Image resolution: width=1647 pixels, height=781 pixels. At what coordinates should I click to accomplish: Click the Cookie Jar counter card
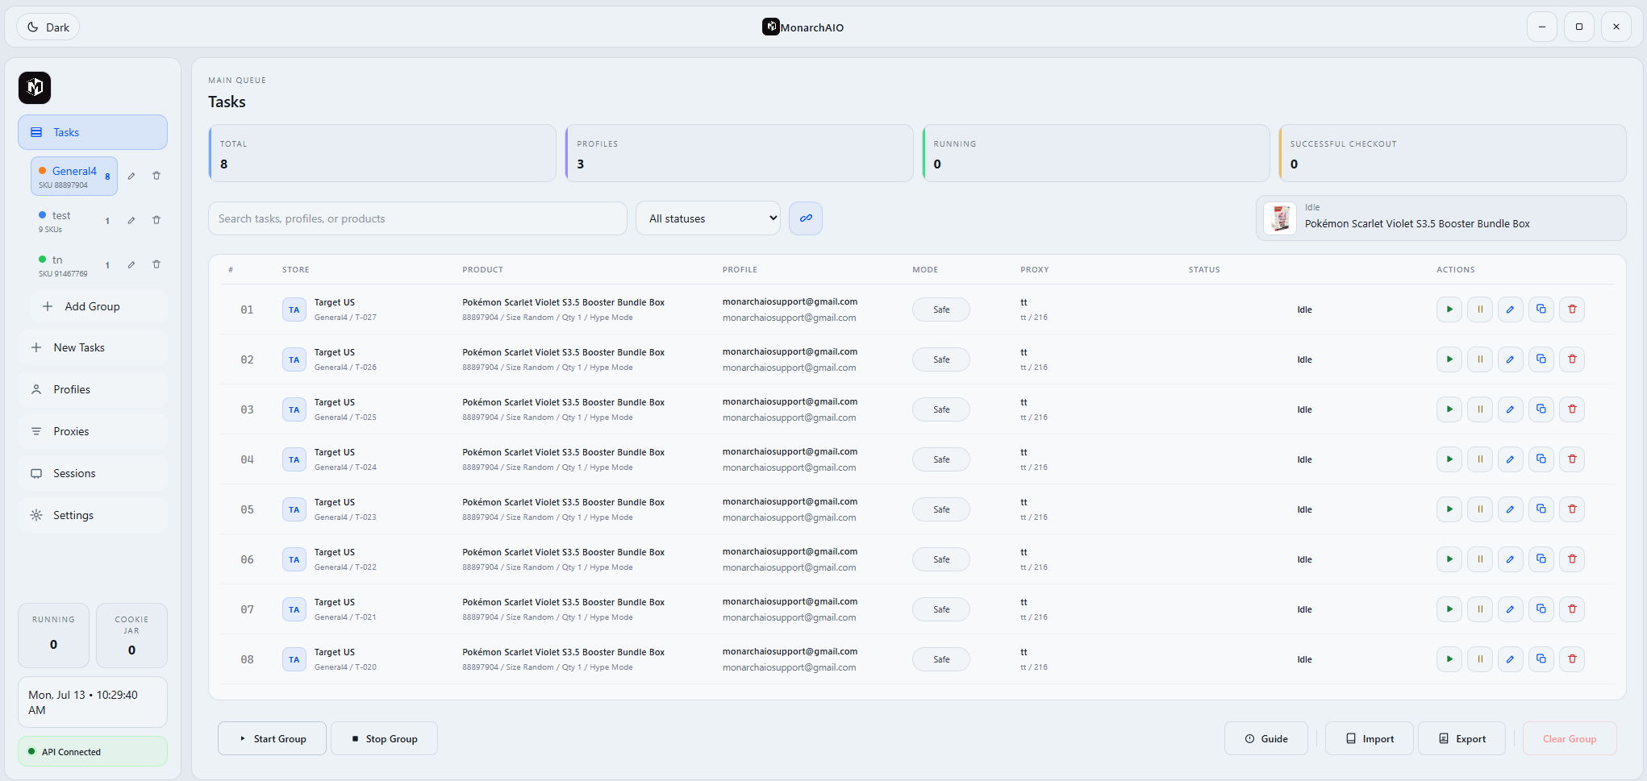tap(131, 635)
